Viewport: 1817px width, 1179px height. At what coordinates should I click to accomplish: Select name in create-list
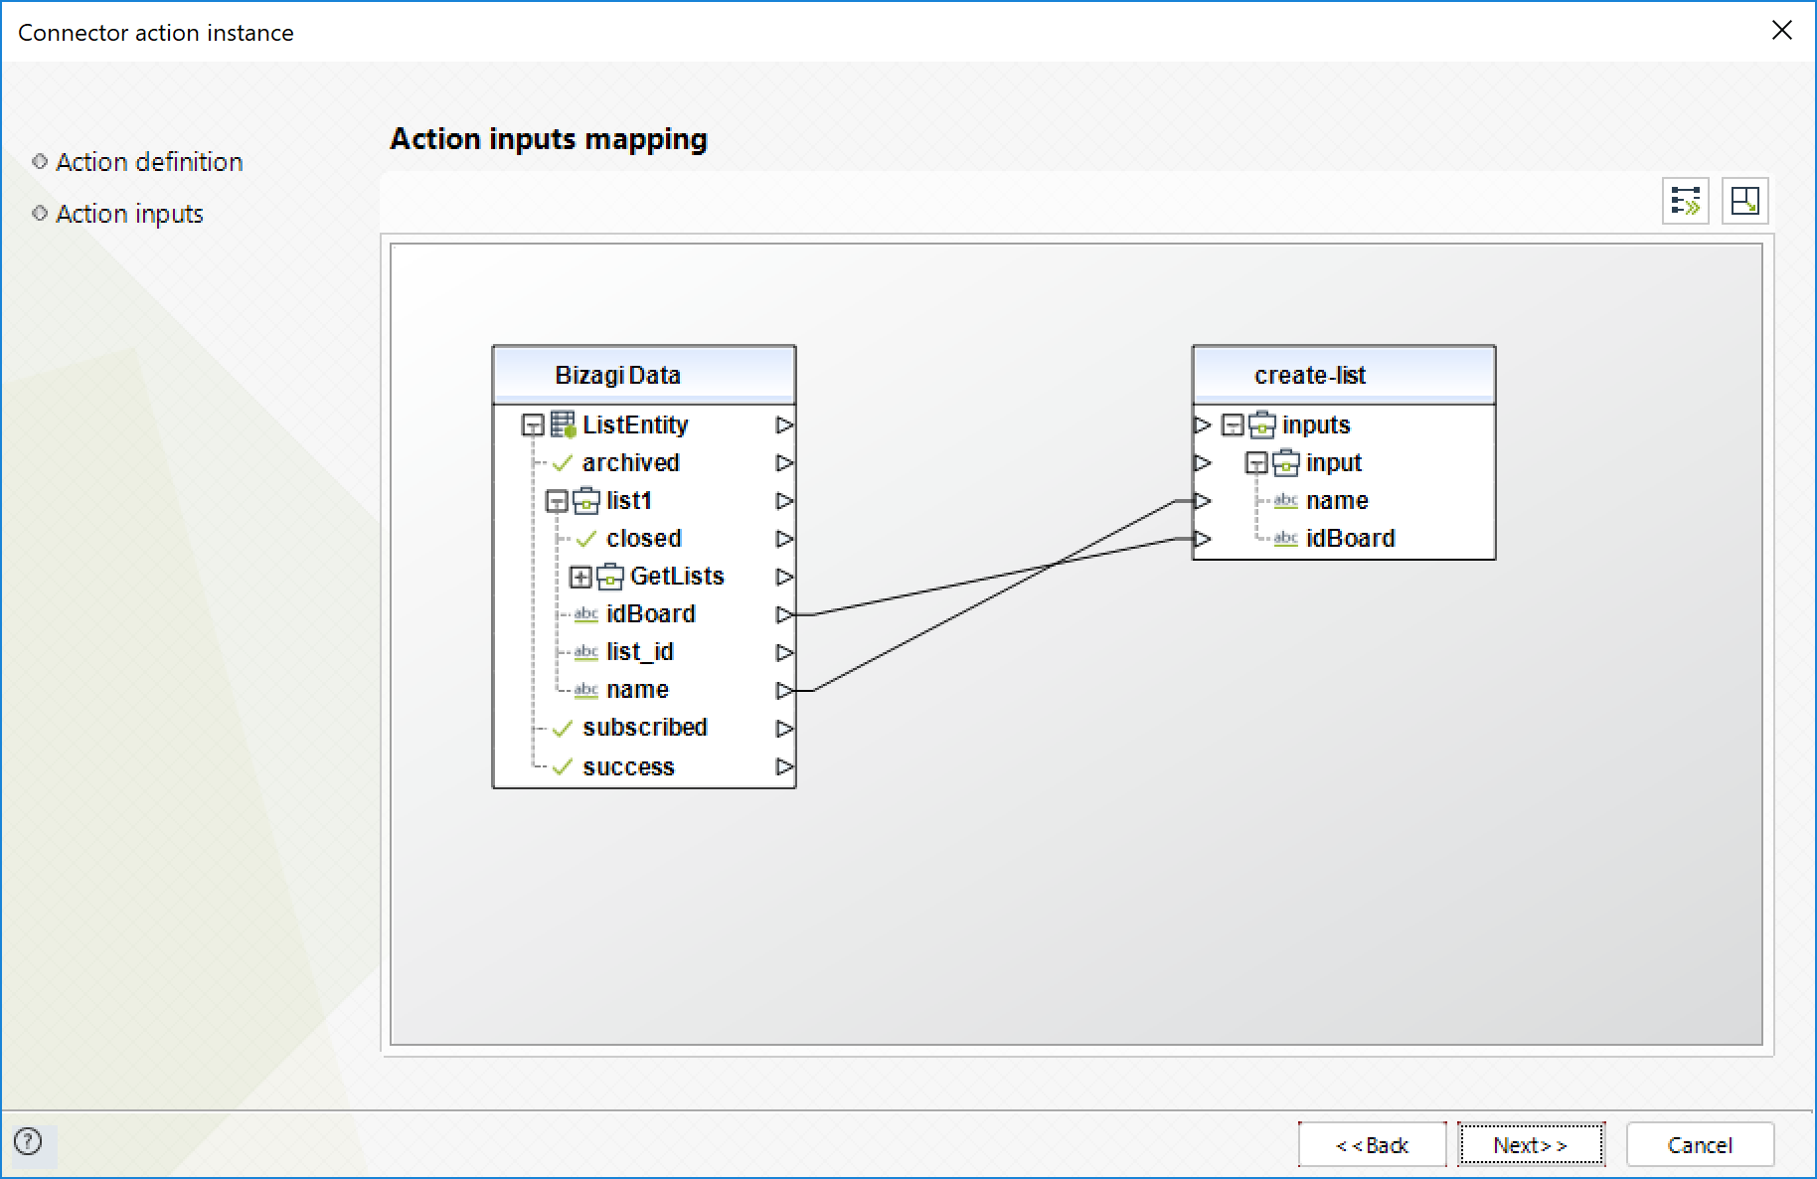click(x=1337, y=501)
